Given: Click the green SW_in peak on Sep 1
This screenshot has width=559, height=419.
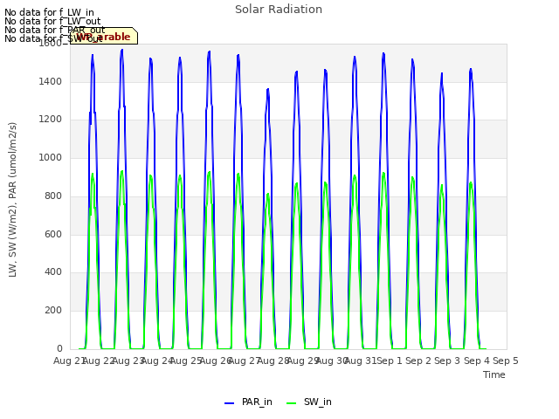Looking at the screenshot, I should pyautogui.click(x=383, y=173).
